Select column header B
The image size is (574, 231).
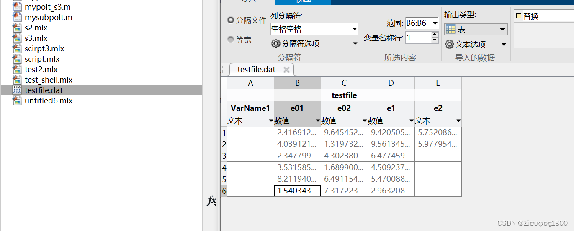click(x=297, y=83)
